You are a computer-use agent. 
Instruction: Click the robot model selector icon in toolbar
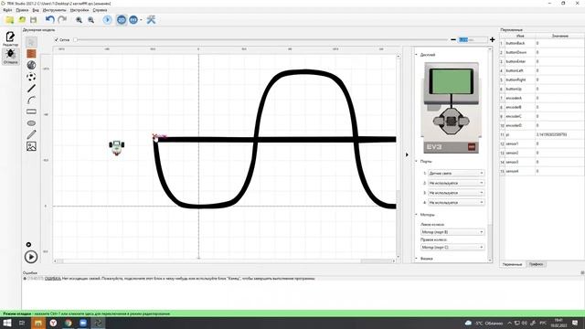click(x=133, y=20)
